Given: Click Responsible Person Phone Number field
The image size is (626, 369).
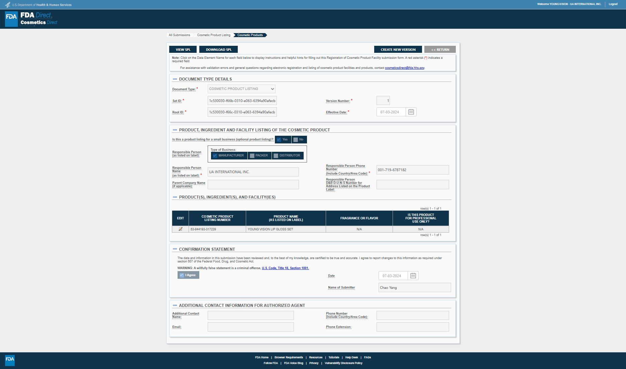Looking at the screenshot, I should click(x=413, y=170).
